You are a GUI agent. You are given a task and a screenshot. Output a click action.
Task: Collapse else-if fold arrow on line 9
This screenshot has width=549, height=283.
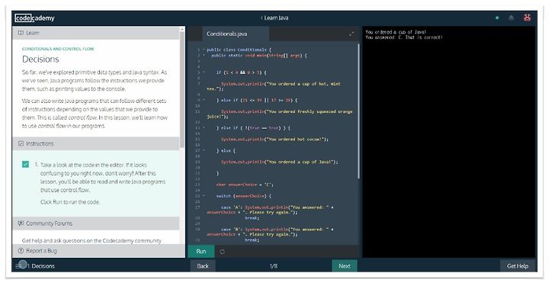(204, 100)
